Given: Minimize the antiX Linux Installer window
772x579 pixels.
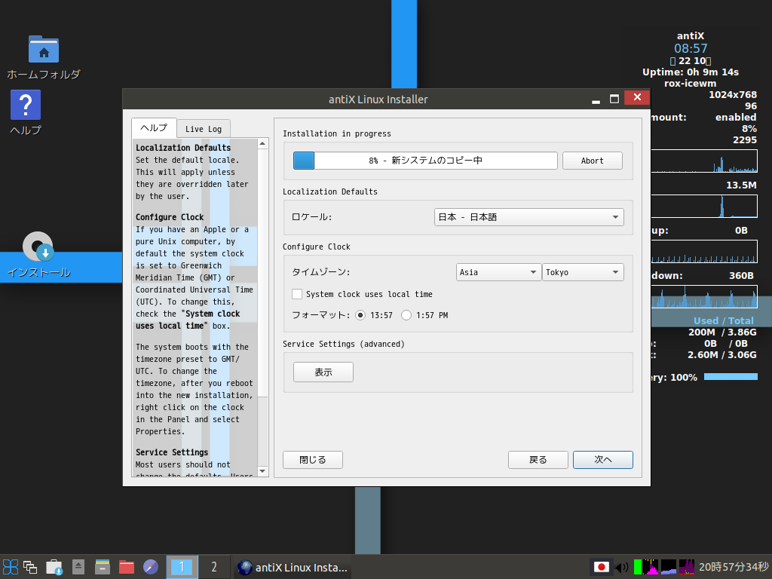Looking at the screenshot, I should coord(596,99).
